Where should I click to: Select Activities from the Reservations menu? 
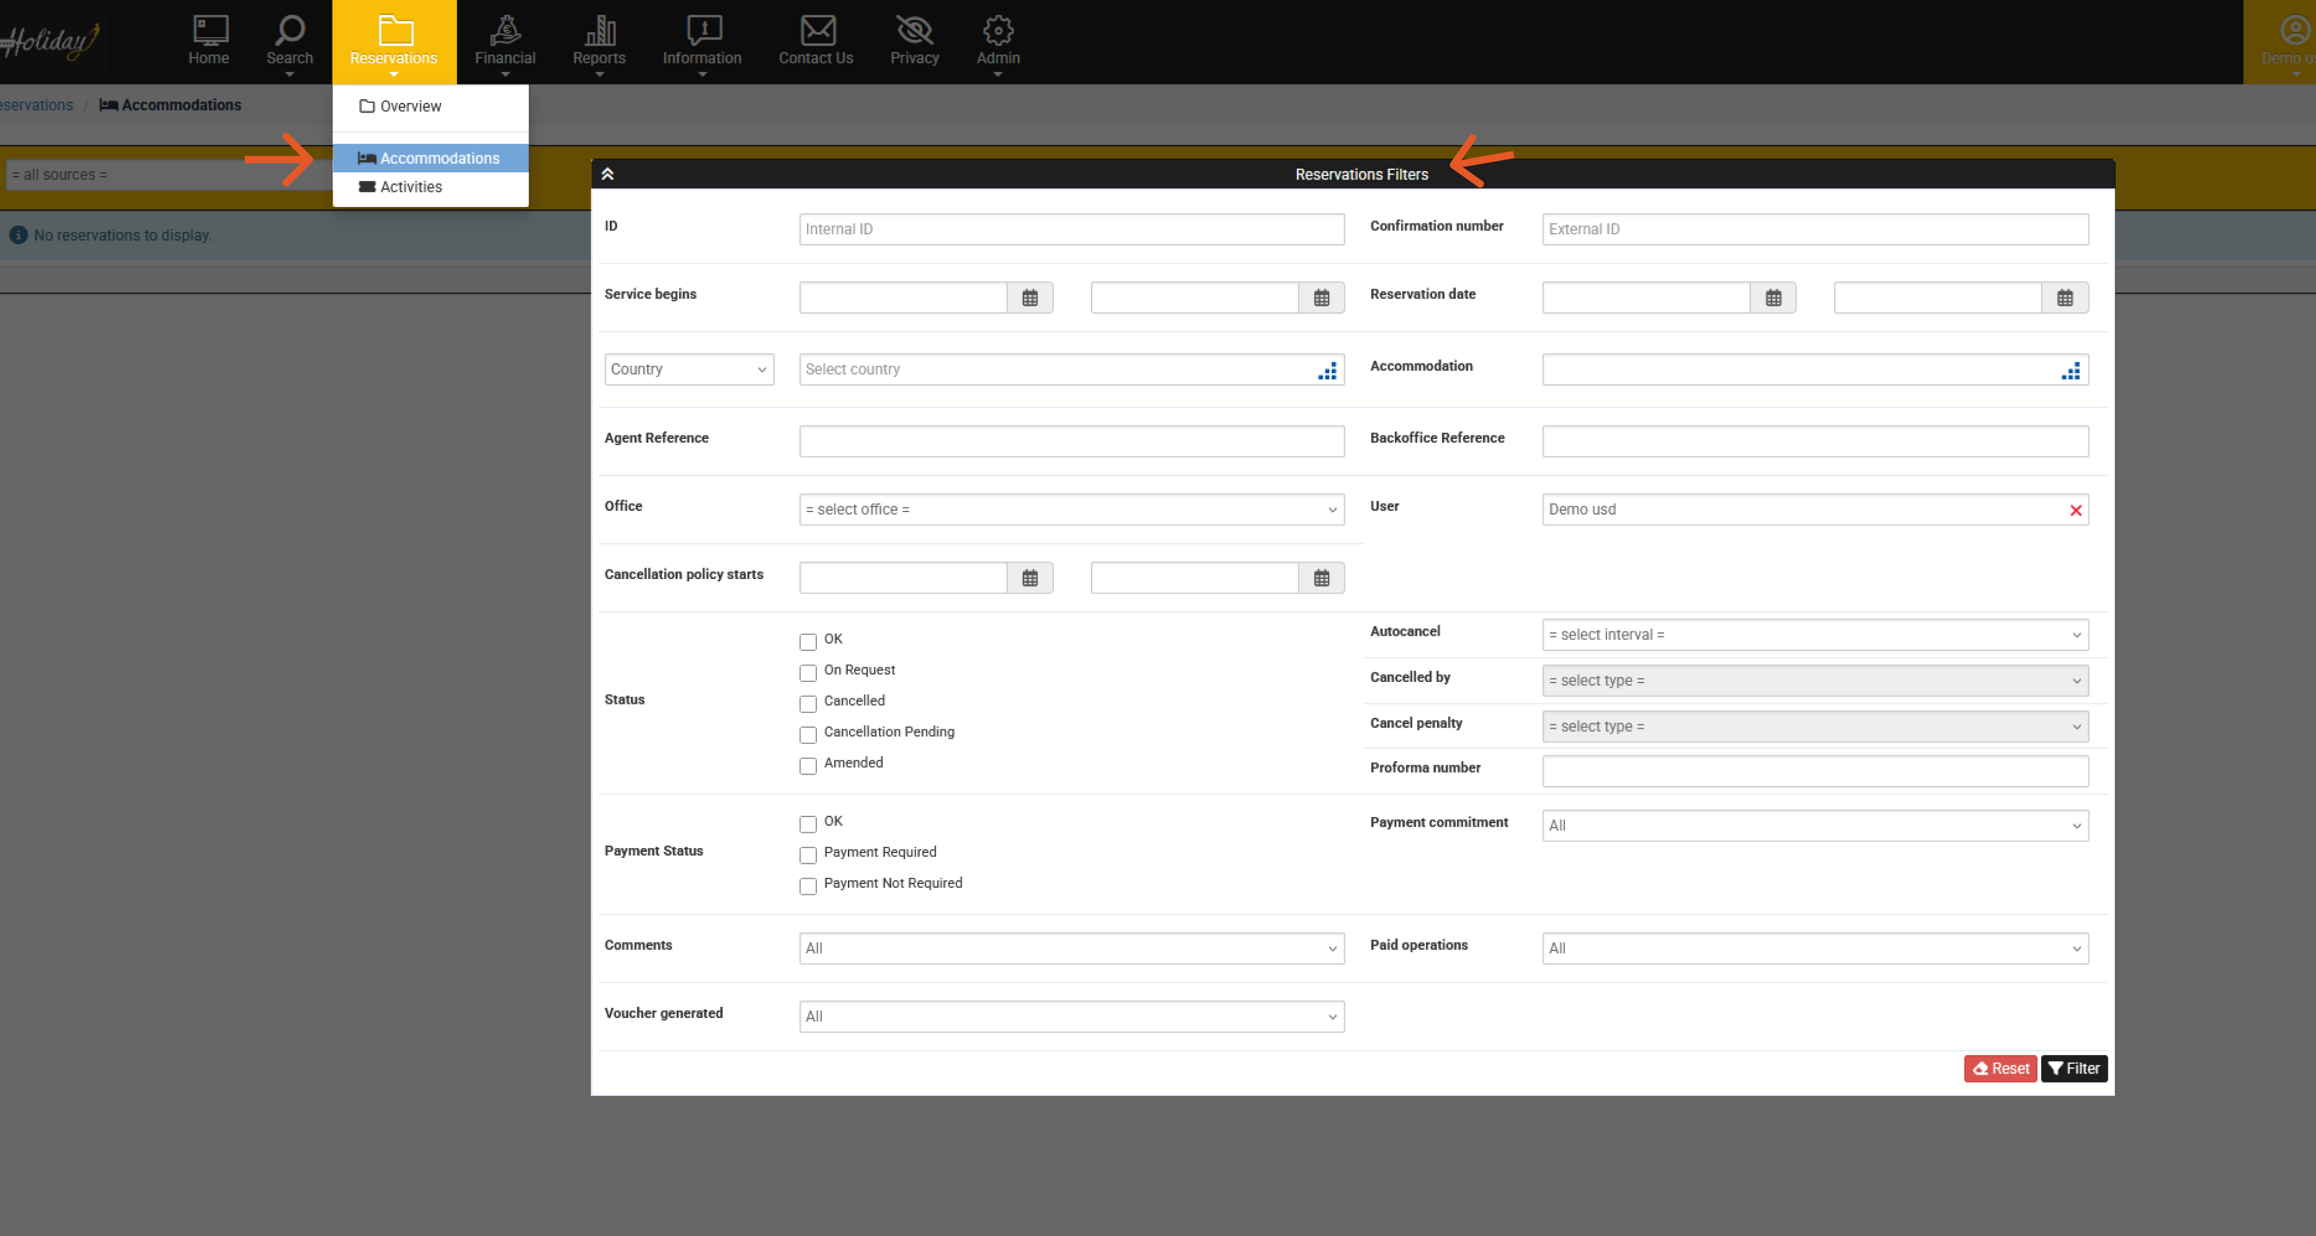tap(410, 187)
